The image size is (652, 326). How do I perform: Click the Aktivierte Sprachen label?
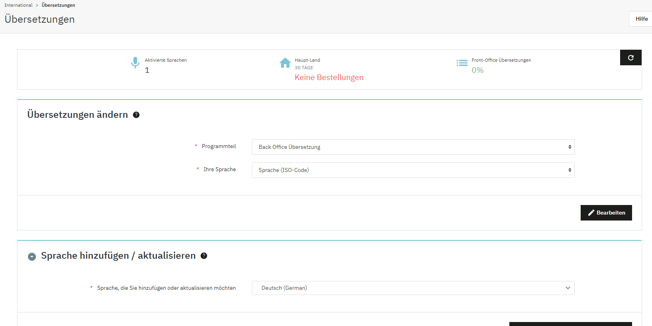(x=166, y=60)
